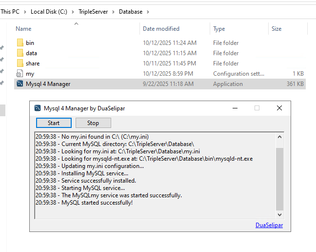The image size is (316, 252).
Task: Expand the chevron after This PC
Action: pyautogui.click(x=25, y=12)
